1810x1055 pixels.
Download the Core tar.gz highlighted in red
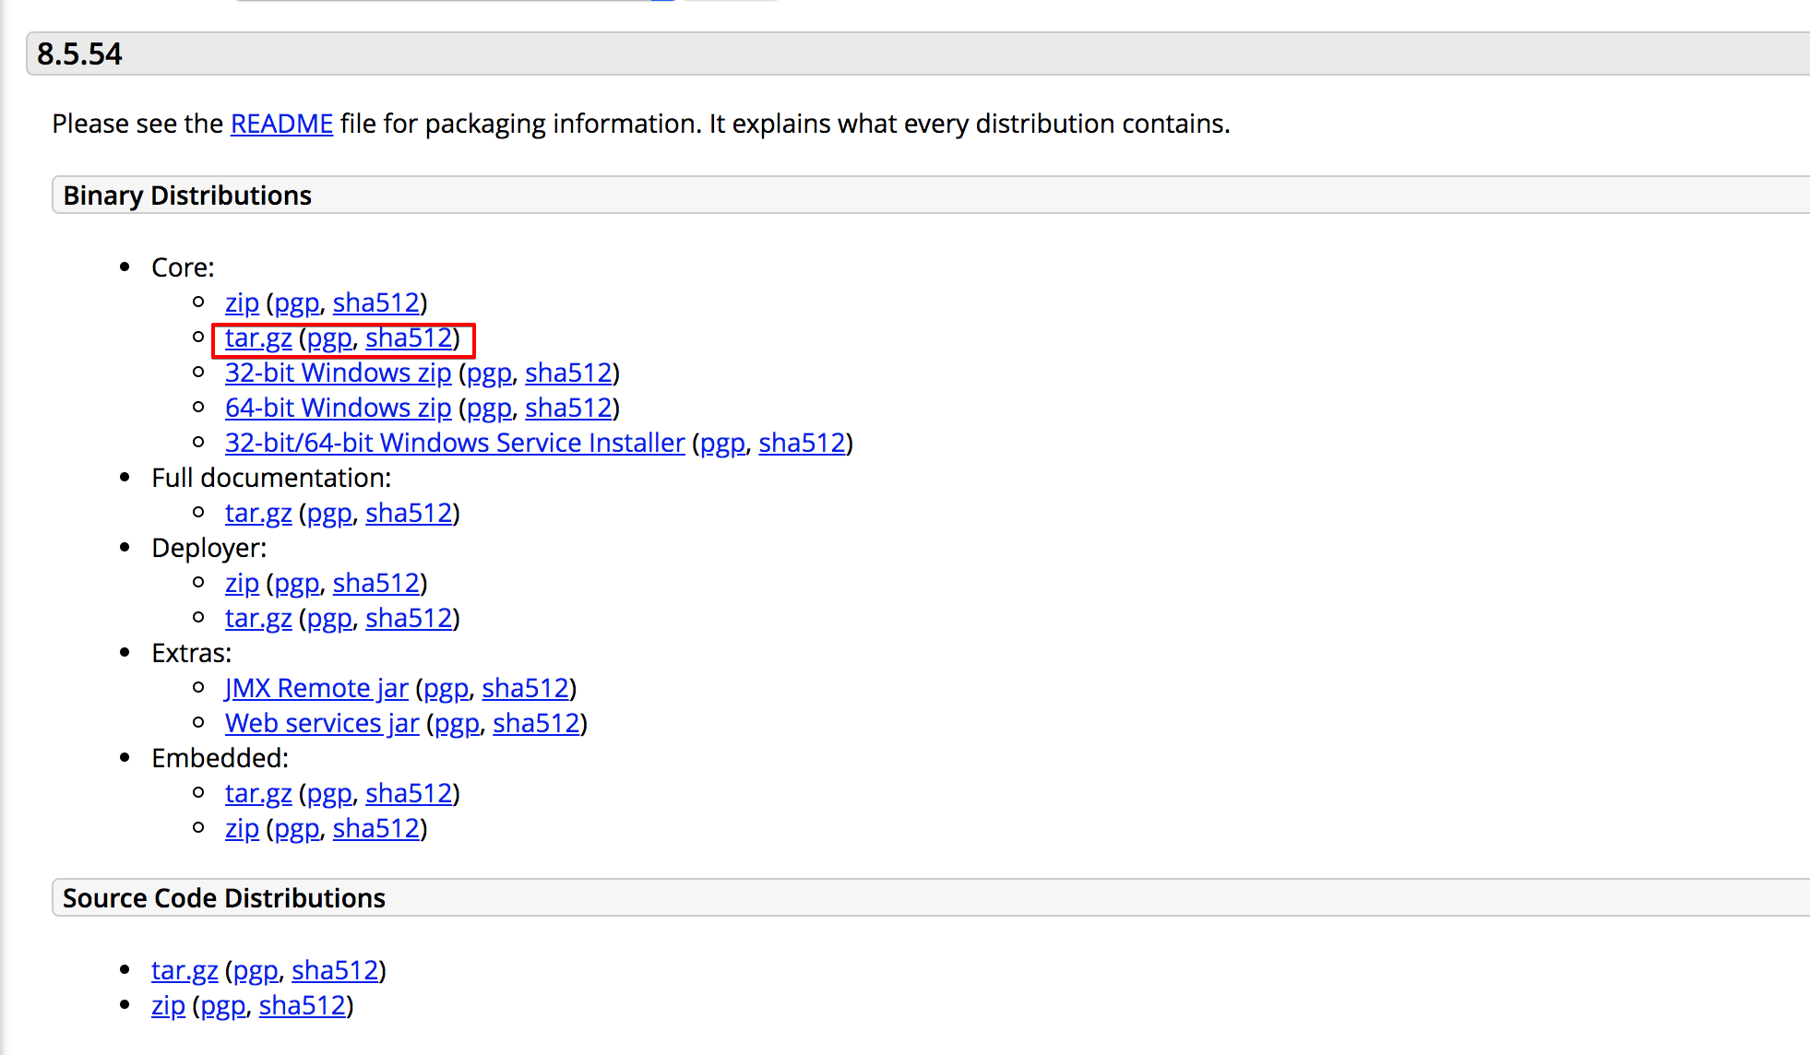tap(258, 338)
